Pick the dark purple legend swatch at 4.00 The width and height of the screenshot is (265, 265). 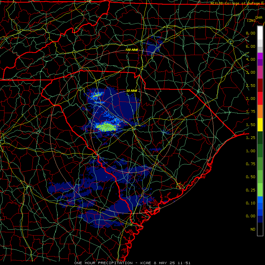tap(260, 62)
